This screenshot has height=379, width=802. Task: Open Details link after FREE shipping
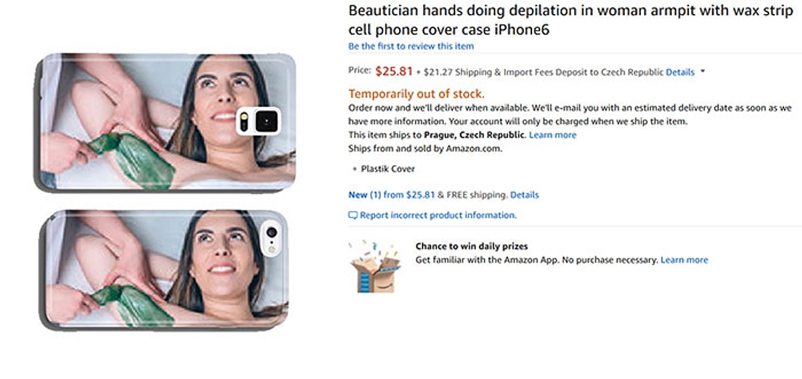pos(525,195)
